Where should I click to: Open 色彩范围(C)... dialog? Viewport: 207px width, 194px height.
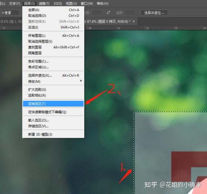[x=53, y=61]
